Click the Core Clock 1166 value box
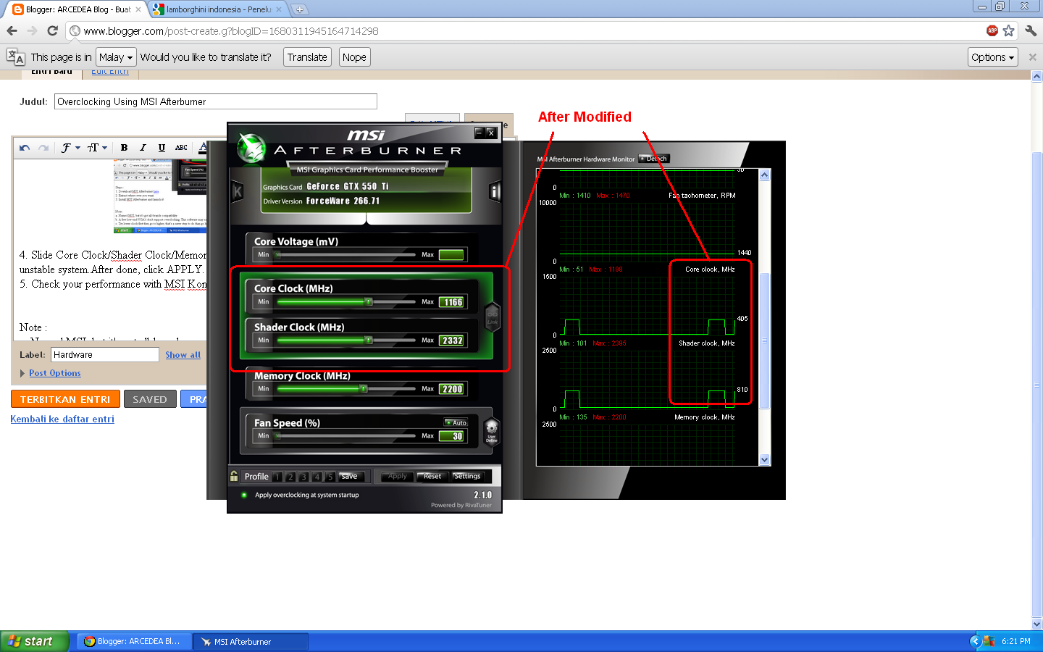This screenshot has width=1043, height=652. [x=453, y=302]
